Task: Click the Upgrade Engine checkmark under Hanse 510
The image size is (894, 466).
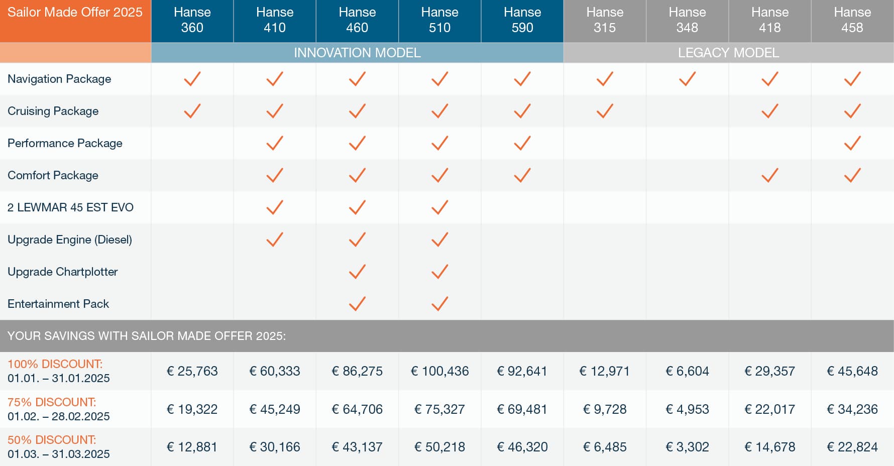Action: [x=439, y=240]
